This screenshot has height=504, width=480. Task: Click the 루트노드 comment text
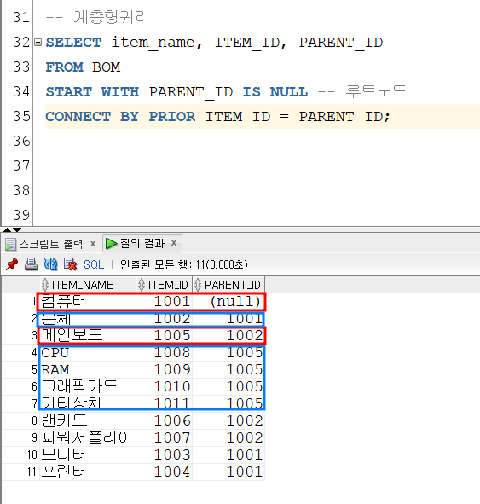376,91
